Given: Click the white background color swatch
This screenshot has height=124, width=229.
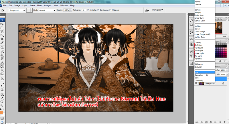Looking at the screenshot, I should pos(3,115).
